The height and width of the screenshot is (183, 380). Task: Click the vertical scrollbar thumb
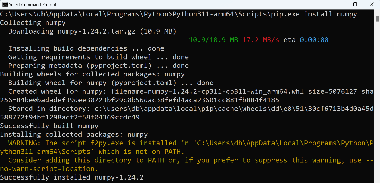pos(377,18)
